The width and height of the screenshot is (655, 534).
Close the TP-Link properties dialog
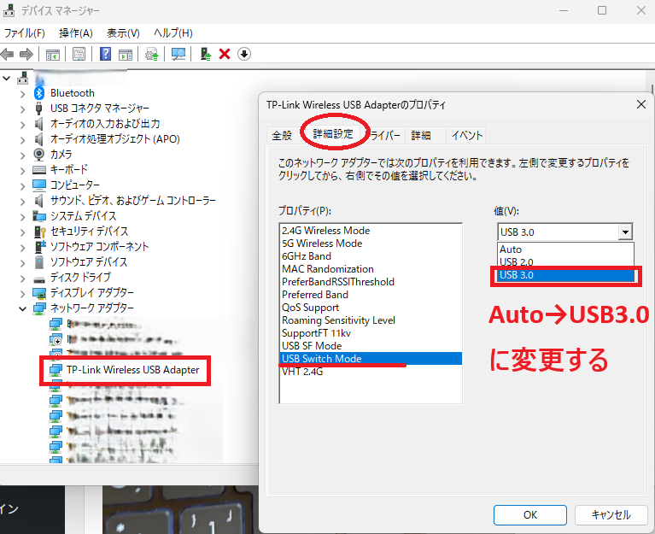click(x=641, y=104)
